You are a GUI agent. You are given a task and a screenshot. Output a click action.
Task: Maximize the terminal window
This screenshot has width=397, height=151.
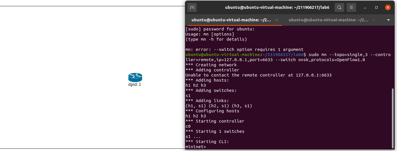pos(376,7)
